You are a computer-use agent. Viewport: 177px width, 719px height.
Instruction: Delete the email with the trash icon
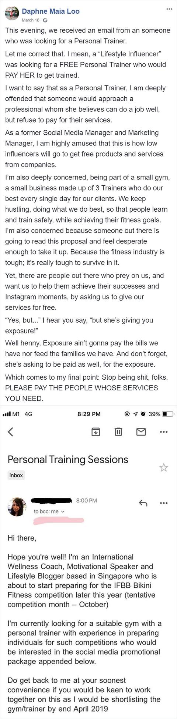pos(118,431)
